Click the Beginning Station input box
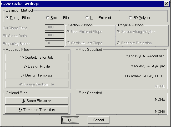The height and width of the screenshot is (127, 171). pos(54,43)
